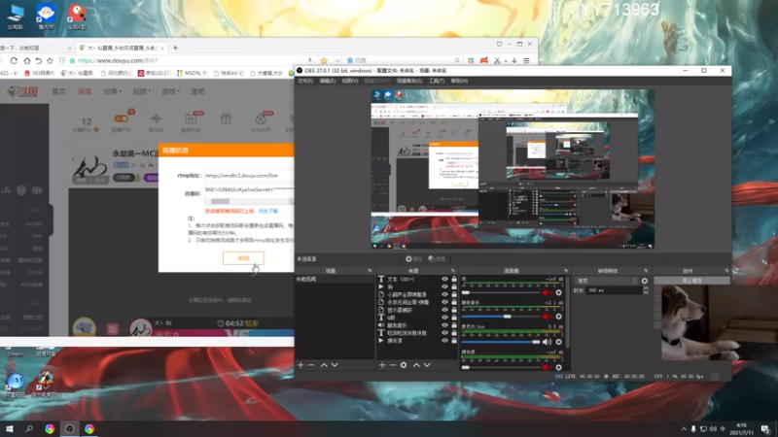Open source properties gear in Sources toolbar

coord(404,365)
